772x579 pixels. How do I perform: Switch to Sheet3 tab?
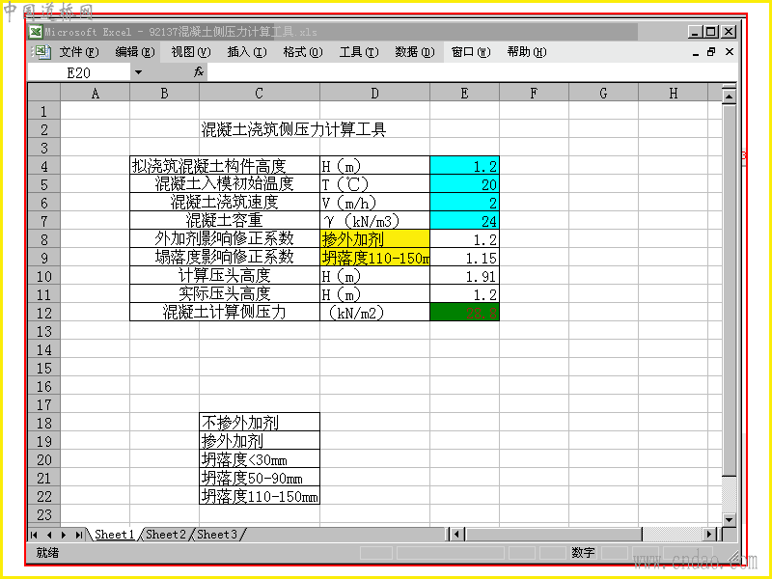pos(217,535)
